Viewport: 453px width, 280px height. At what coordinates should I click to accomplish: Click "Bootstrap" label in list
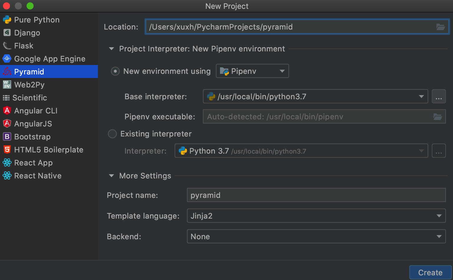(32, 137)
